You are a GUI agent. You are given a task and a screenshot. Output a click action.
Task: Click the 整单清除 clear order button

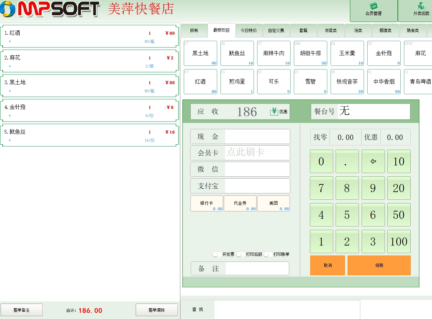[x=156, y=310]
